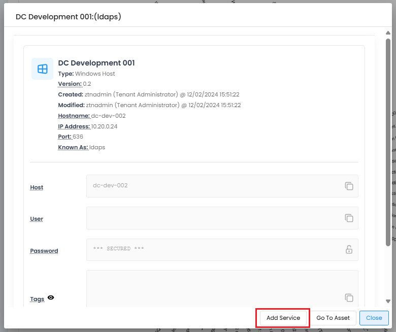Select the secured Password input field
Image resolution: width=396 pixels, height=332 pixels.
tap(213, 249)
